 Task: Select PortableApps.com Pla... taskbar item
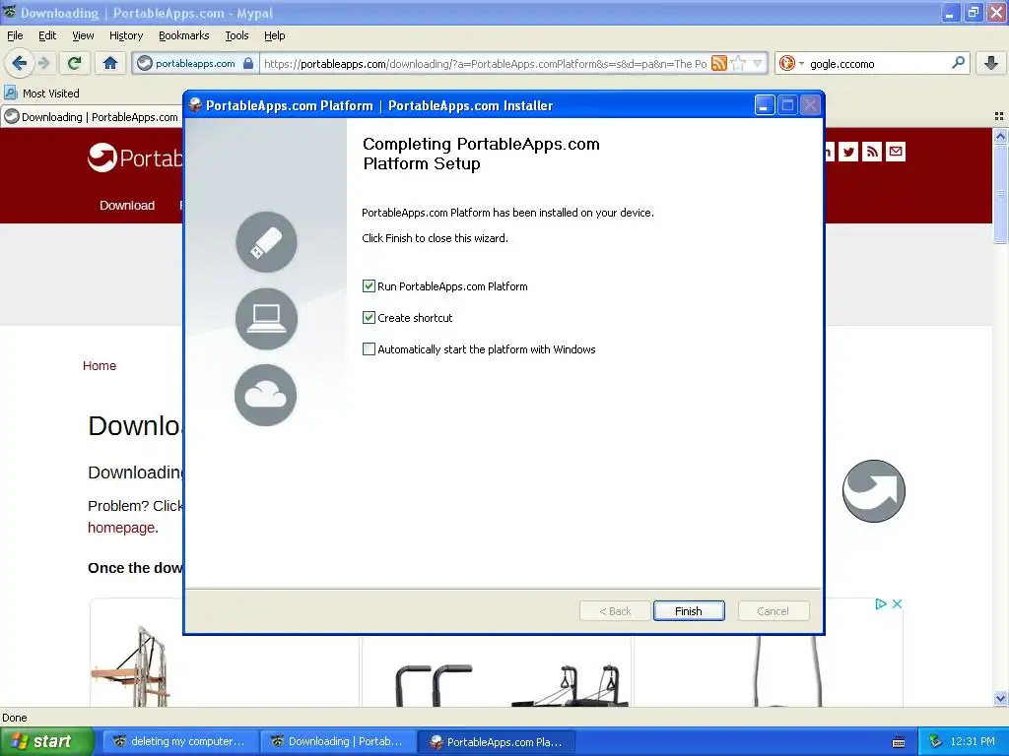[497, 741]
